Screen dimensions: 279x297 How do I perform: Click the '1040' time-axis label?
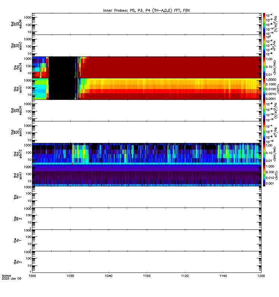[109, 276]
